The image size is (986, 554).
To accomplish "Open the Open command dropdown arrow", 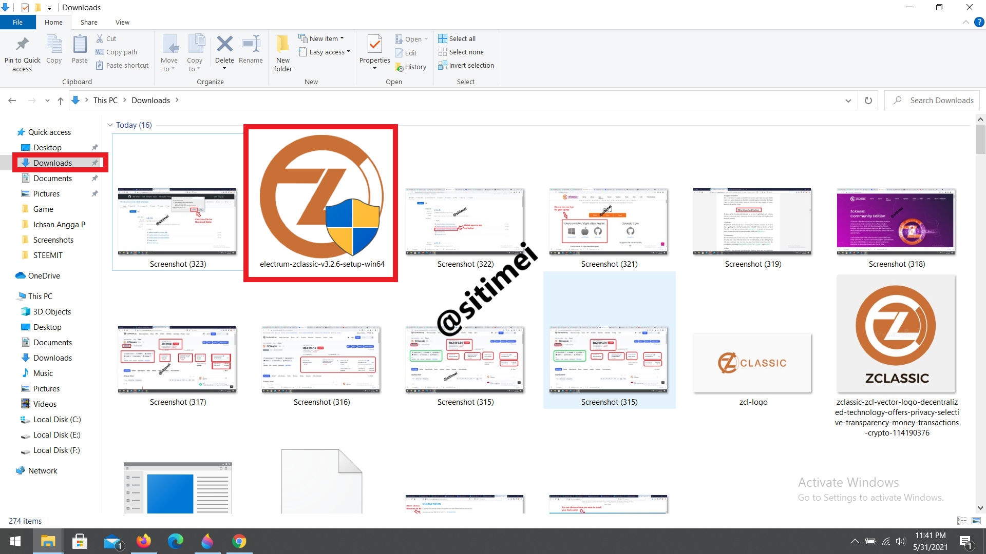I will tap(426, 39).
